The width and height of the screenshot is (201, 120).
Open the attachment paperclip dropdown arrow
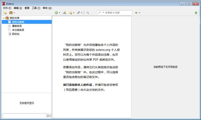[x=82, y=13]
